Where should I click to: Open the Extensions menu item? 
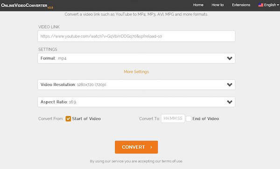[241, 5]
